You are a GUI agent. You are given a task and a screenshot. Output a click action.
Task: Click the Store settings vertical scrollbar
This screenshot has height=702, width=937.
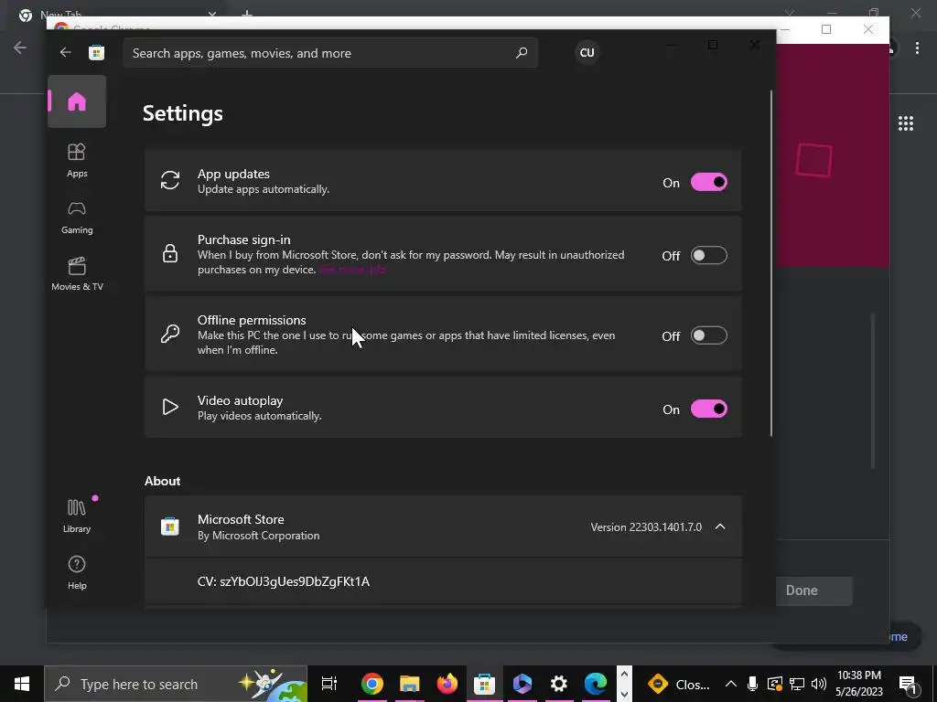click(770, 262)
